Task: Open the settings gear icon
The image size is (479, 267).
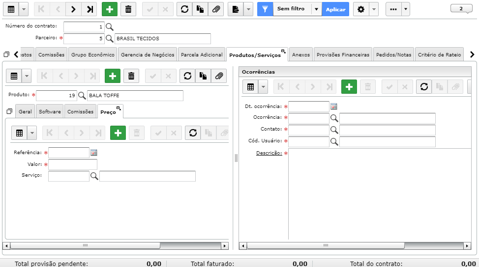Action: pyautogui.click(x=361, y=9)
